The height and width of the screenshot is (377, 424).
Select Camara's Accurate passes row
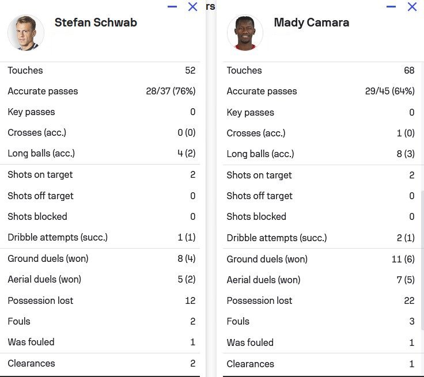320,92
